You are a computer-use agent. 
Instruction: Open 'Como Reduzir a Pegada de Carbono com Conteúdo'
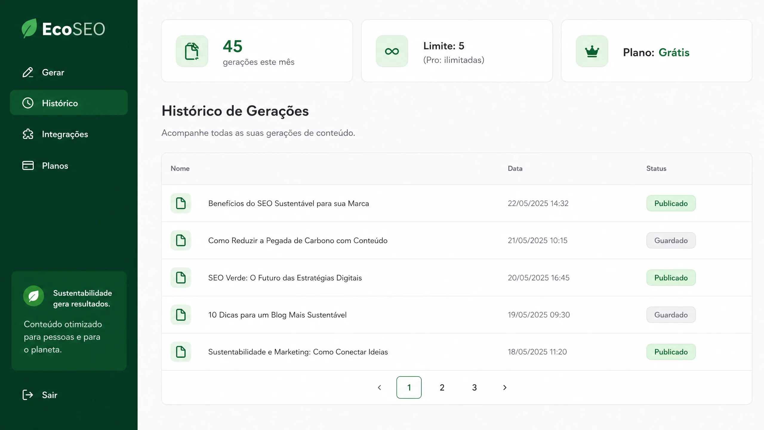pos(298,240)
